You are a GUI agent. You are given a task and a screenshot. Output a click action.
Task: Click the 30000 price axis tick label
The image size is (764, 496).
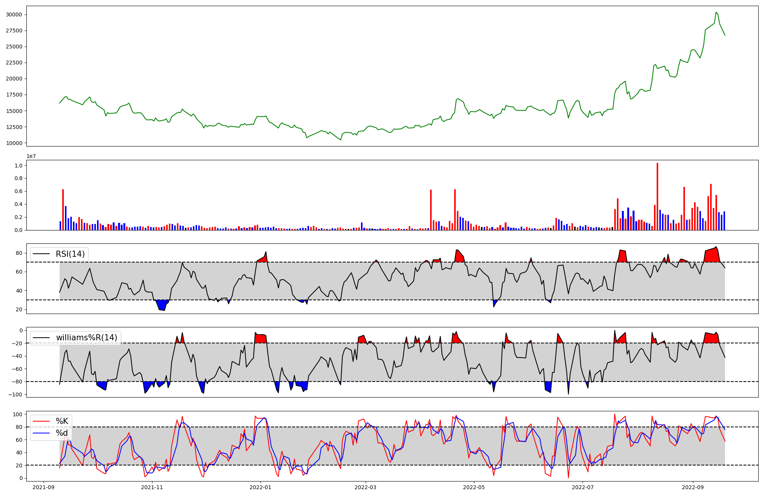[x=14, y=14]
